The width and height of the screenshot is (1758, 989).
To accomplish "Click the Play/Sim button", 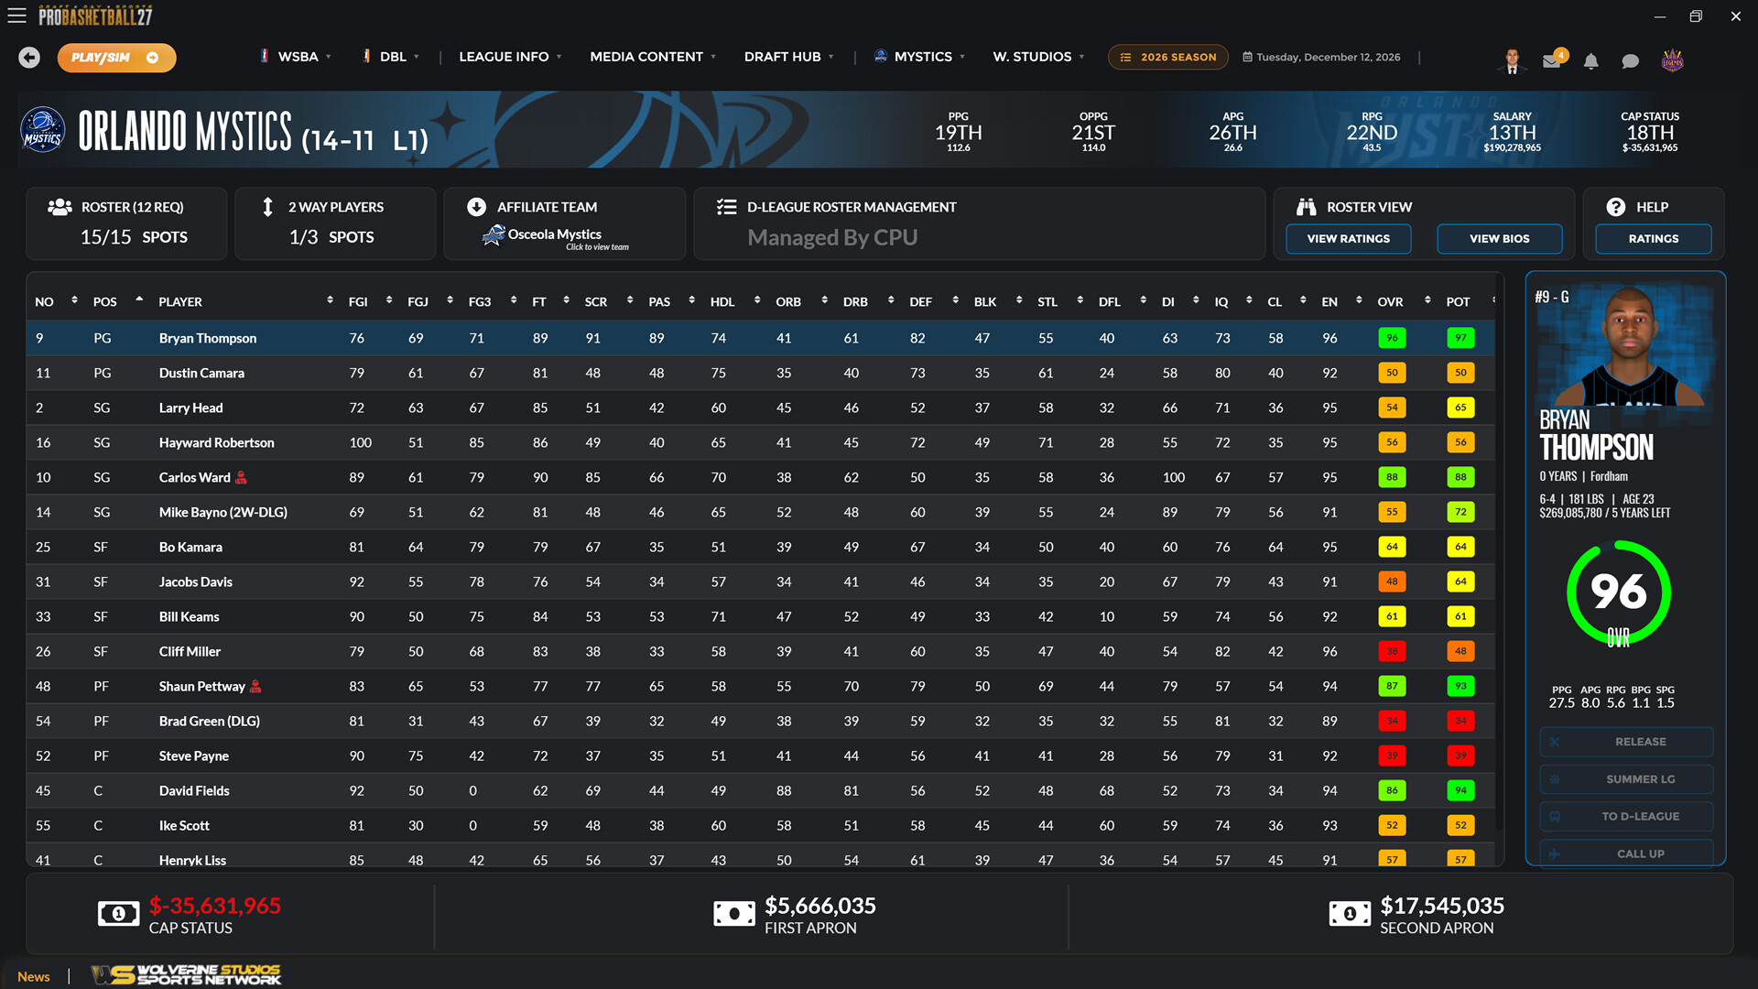I will tap(116, 58).
